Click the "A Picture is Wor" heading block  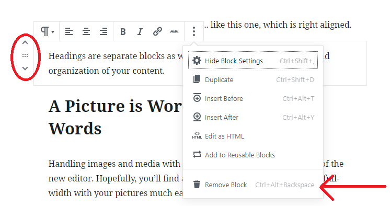click(115, 106)
